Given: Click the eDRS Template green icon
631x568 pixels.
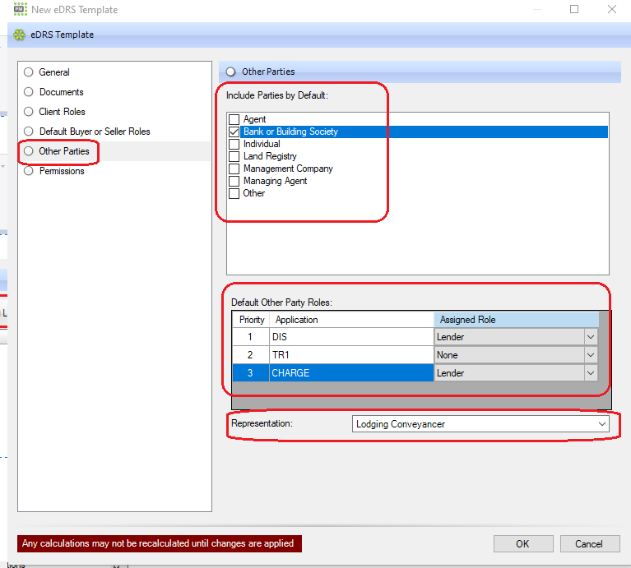Looking at the screenshot, I should (19, 35).
